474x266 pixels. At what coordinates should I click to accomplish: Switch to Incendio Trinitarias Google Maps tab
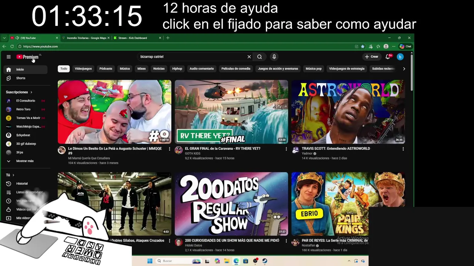point(86,38)
